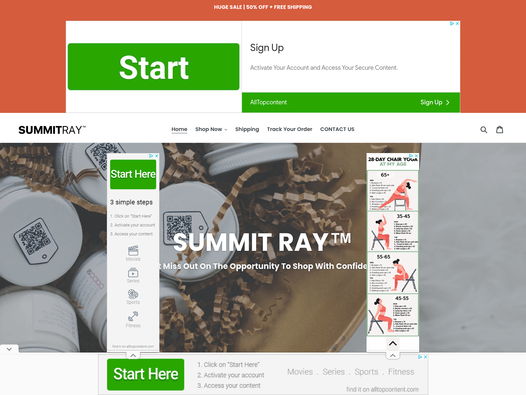Click the SUMMIT RAY hero headline
The width and height of the screenshot is (526, 395).
tap(262, 242)
